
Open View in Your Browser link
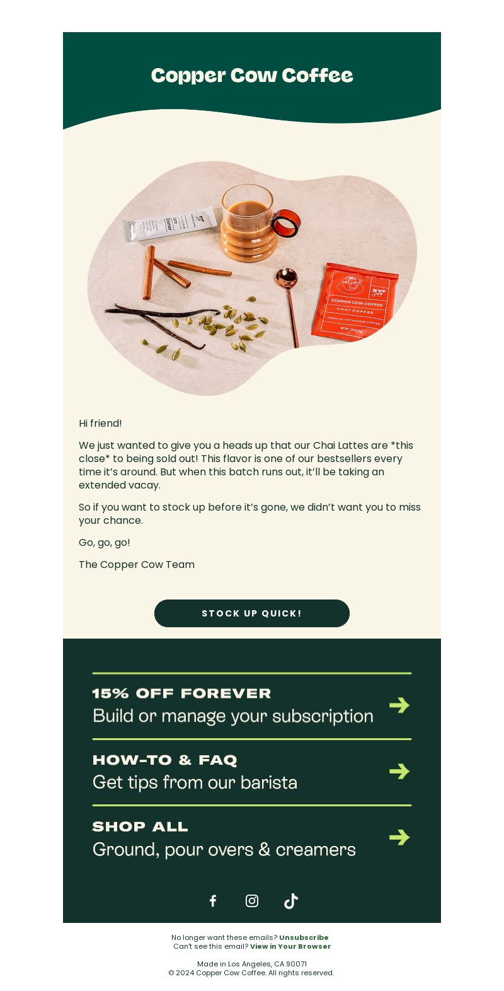pyautogui.click(x=290, y=946)
